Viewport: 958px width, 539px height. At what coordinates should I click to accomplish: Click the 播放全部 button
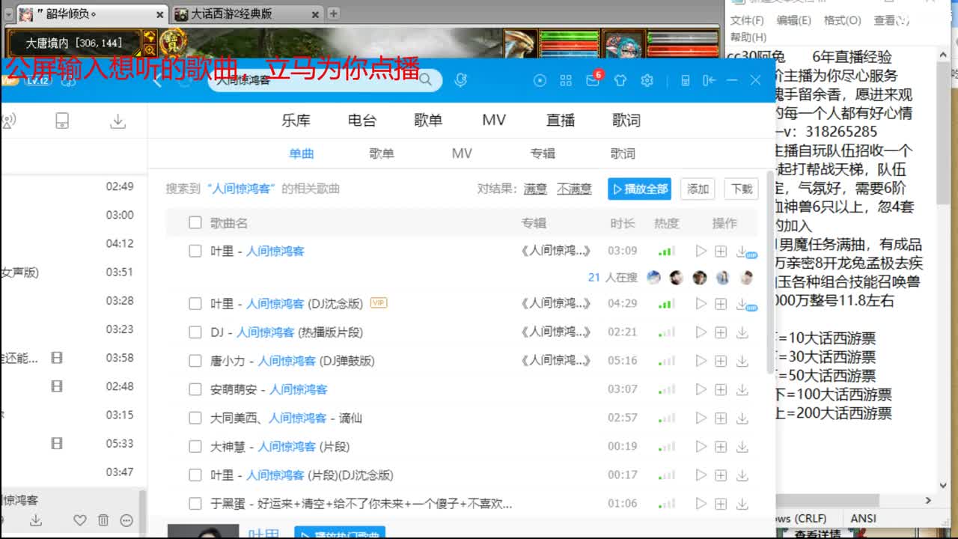[x=640, y=189]
